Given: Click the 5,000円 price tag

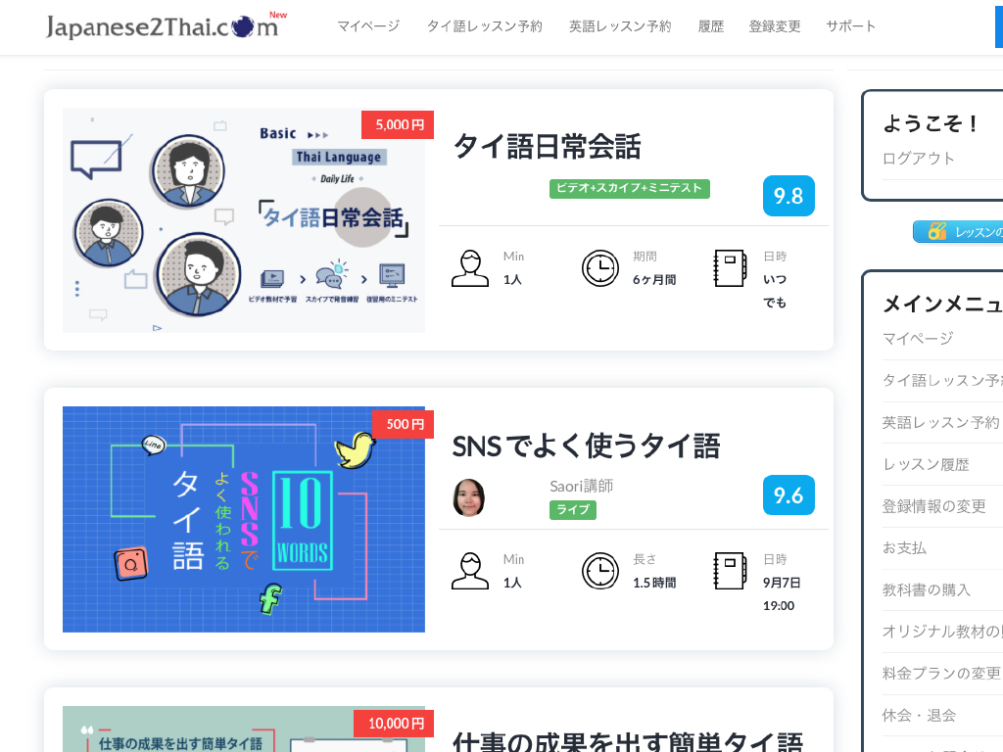Looking at the screenshot, I should (398, 124).
